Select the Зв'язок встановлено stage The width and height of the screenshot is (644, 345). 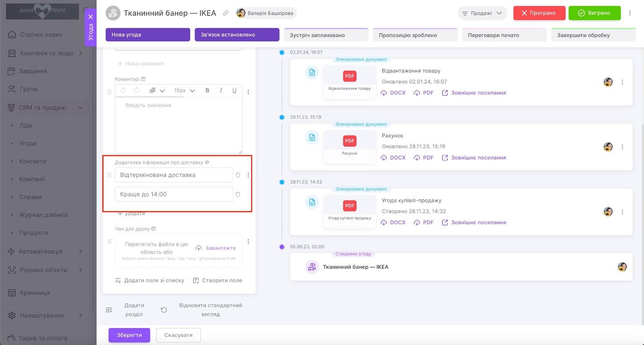tap(237, 35)
